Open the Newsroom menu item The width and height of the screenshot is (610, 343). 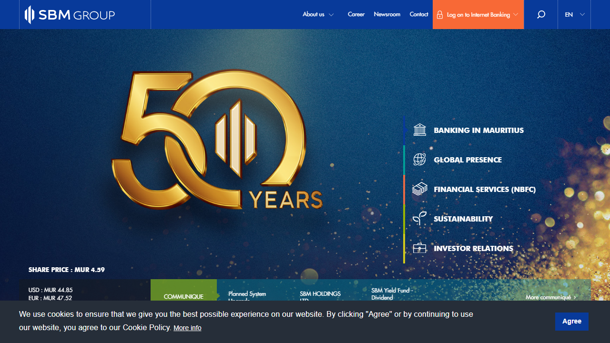click(x=387, y=14)
